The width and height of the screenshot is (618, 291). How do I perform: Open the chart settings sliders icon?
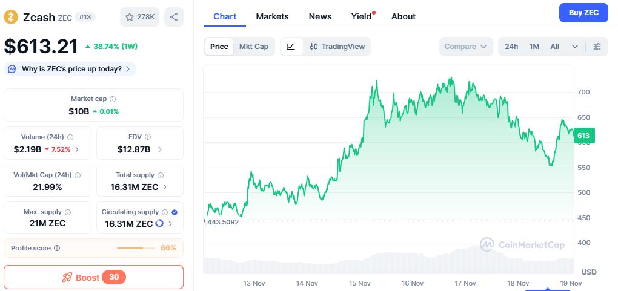point(597,47)
